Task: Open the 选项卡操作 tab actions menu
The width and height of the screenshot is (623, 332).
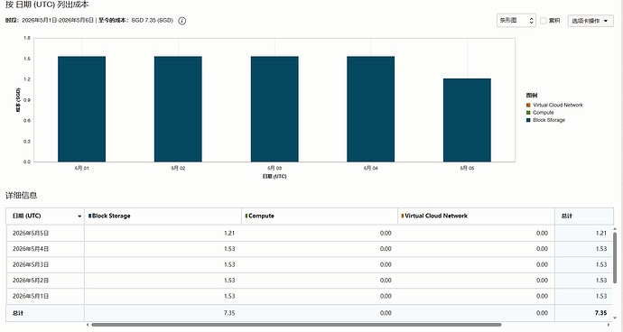Action: [590, 21]
